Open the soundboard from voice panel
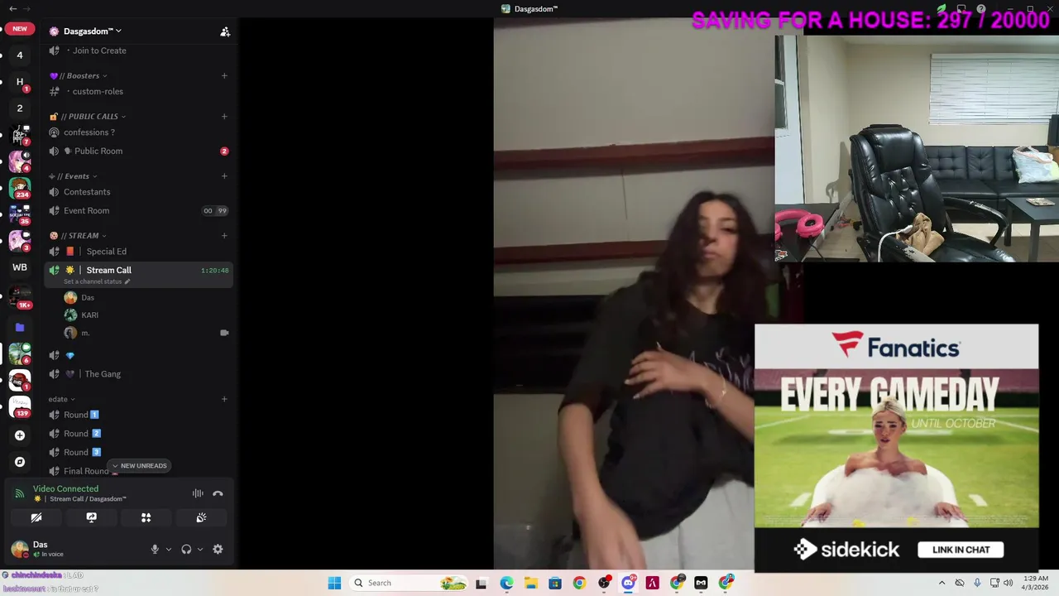Screen dimensions: 1059x596 201,517
